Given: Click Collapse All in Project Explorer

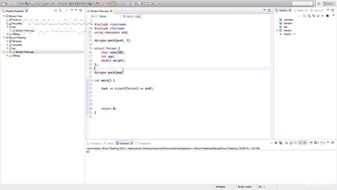Looking at the screenshot, I should point(56,10).
